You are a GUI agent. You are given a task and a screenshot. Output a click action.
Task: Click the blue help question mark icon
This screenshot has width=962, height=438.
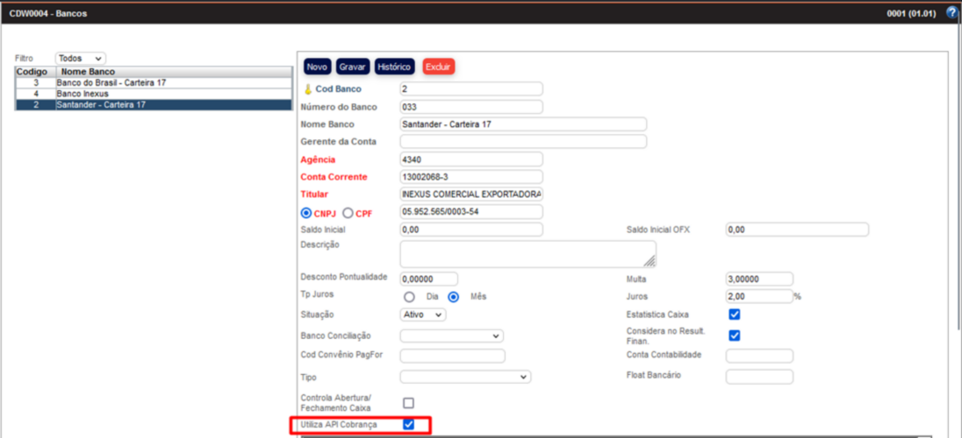951,13
